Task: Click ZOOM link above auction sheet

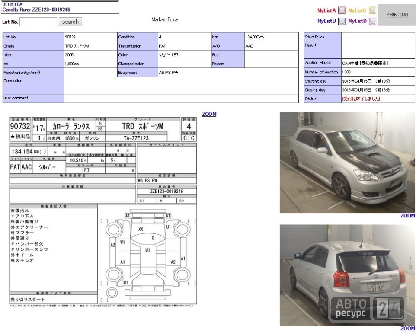Action: 209,114
